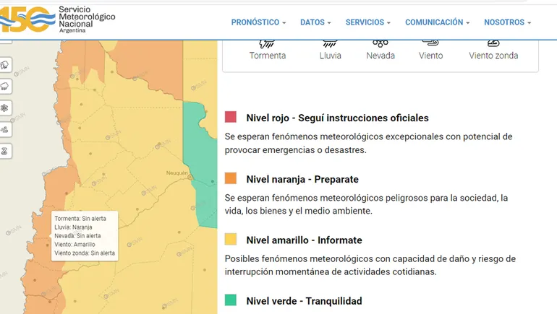The image size is (557, 314).
Task: Toggle wind layer in map sidebar
Action: coord(5,129)
